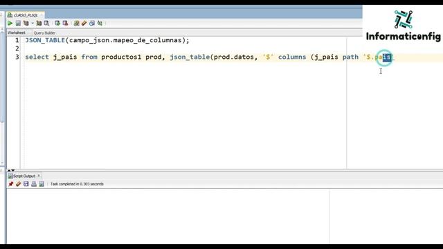Viewport: 443px width, 249px height.
Task: Click the up arrow above Script Output
Action: click(x=9, y=170)
